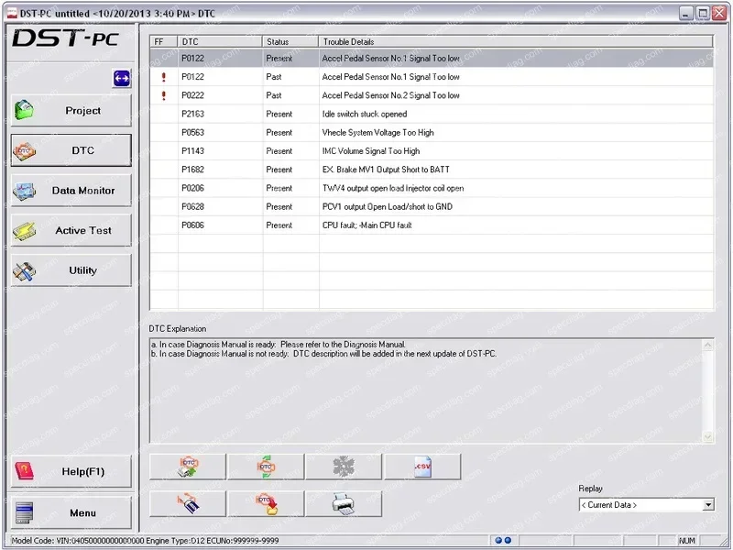
Task: Click the red book icon next to Help
Action: pyautogui.click(x=24, y=470)
